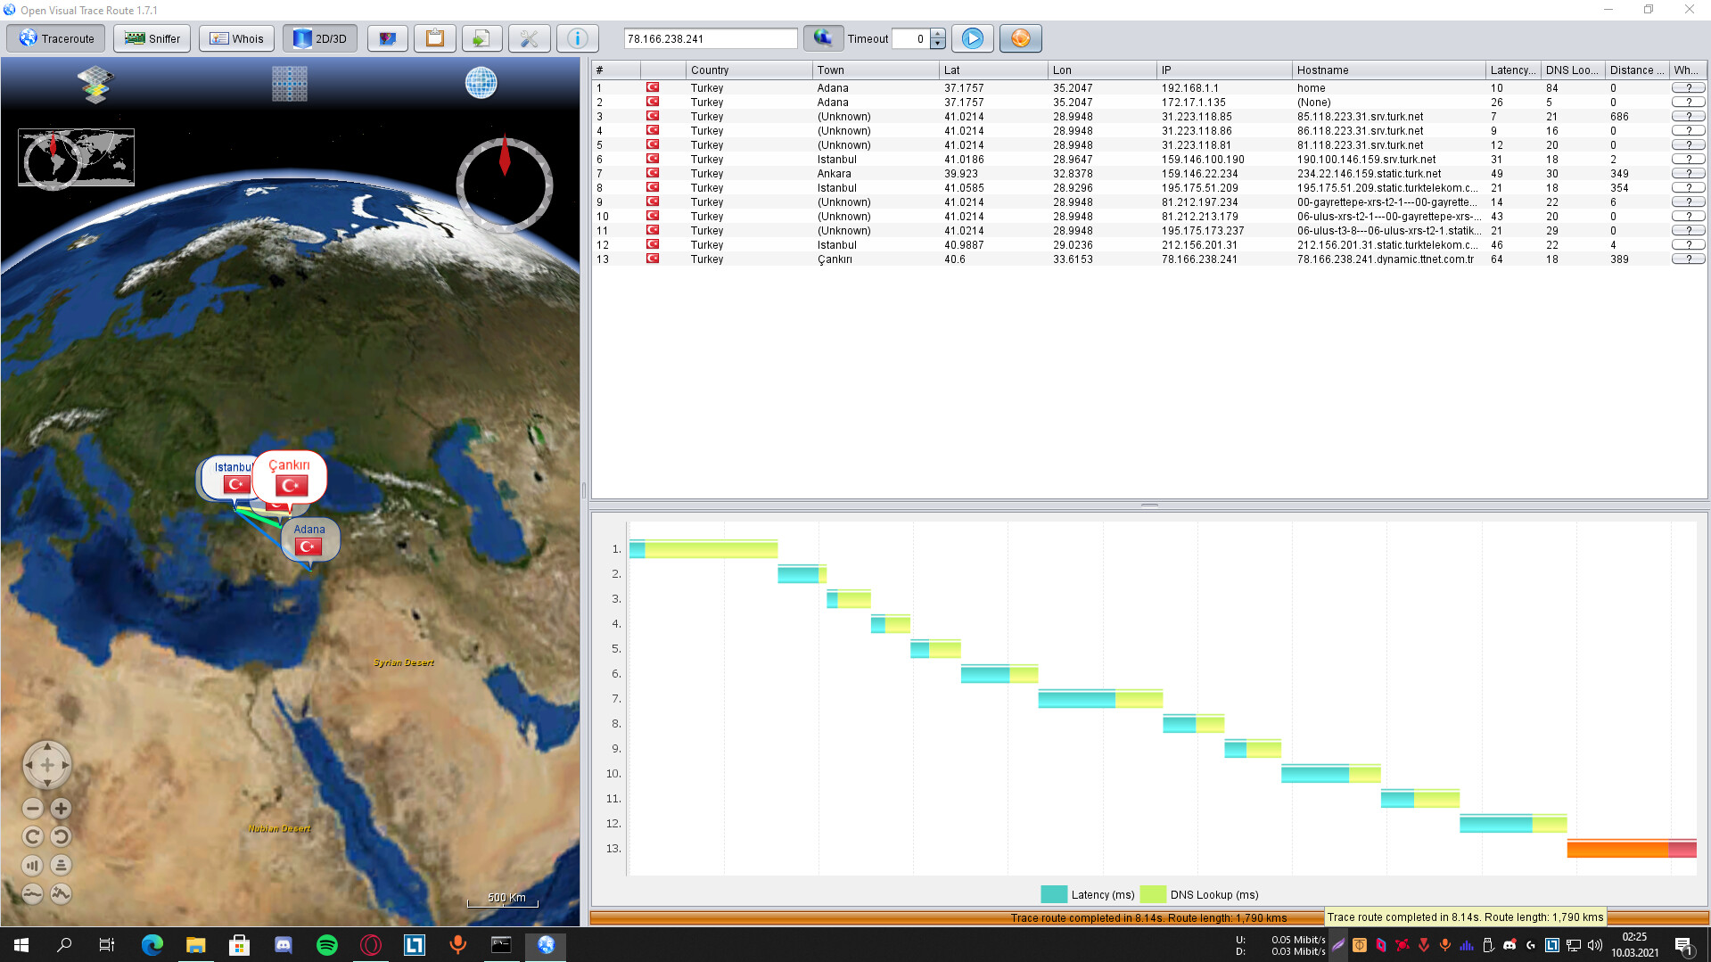
Task: Sort table by Town column
Action: (876, 70)
